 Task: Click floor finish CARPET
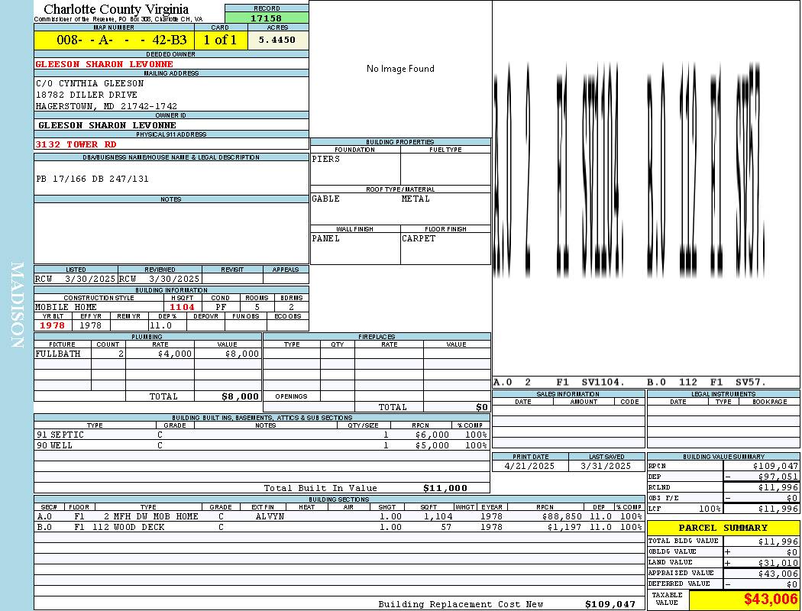419,239
